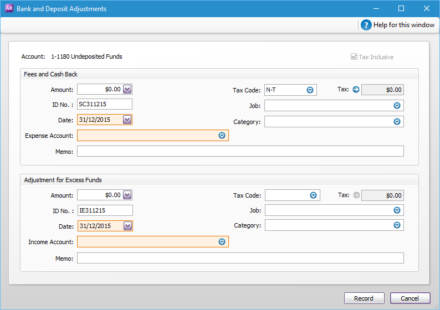Screen dimensions: 440x310
Task: Open empty Tax Code dropdown in Excess Funds
Action: [313, 195]
